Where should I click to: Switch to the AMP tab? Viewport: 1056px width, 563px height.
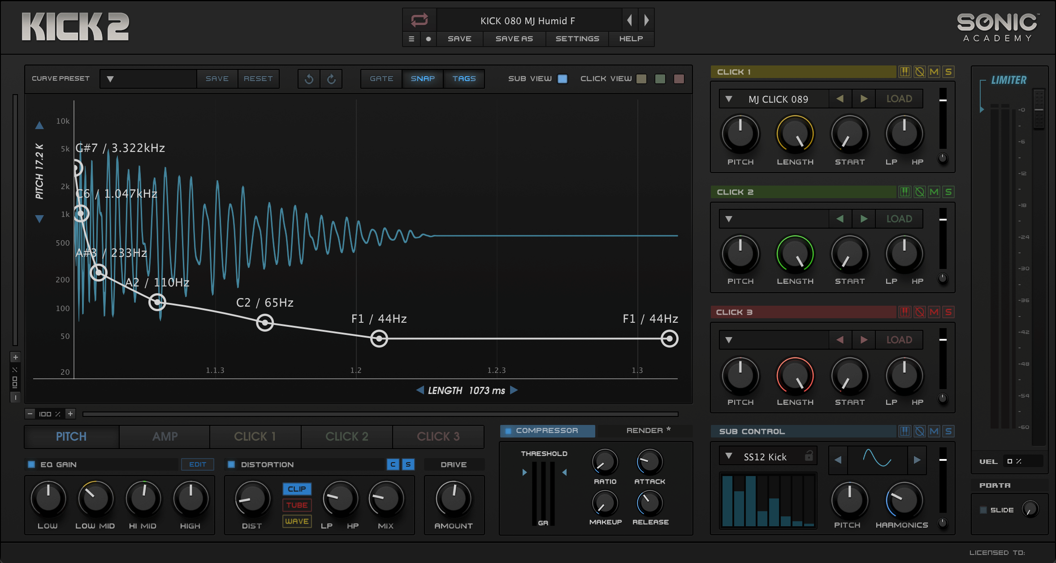[x=165, y=437]
